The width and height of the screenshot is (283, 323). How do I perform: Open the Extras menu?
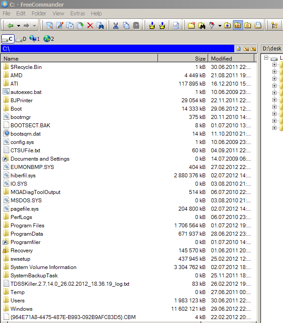[x=77, y=14]
